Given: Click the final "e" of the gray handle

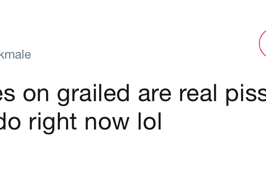Looking at the screenshot, I should click(x=27, y=55).
